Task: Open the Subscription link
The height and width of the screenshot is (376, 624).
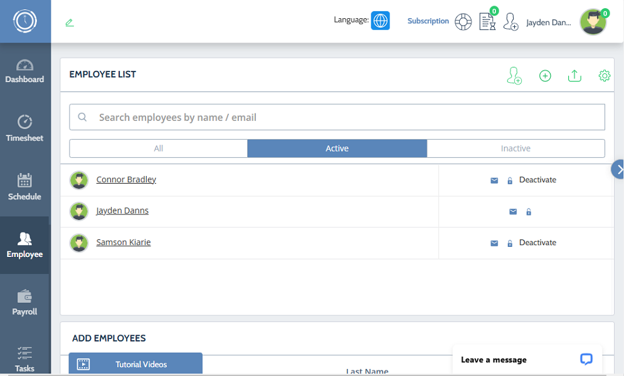Action: (428, 21)
